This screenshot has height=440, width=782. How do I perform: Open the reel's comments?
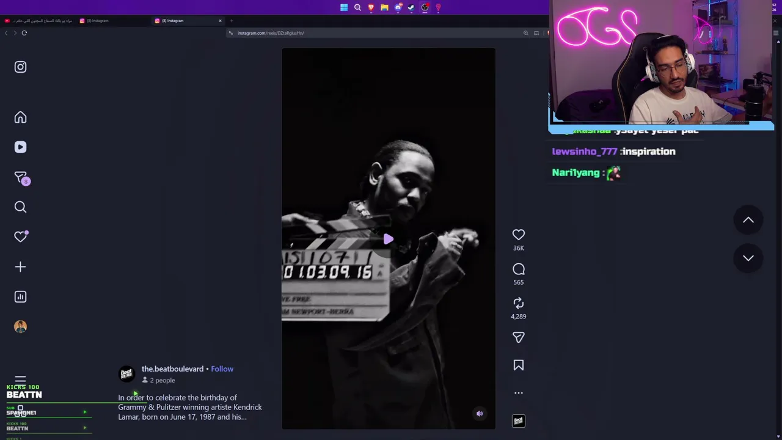(x=519, y=269)
